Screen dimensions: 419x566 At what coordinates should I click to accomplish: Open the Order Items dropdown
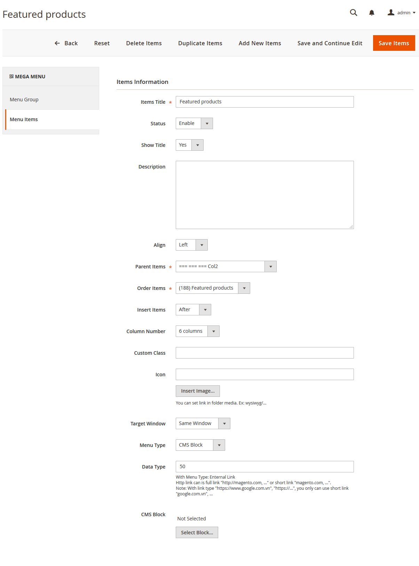(x=213, y=288)
